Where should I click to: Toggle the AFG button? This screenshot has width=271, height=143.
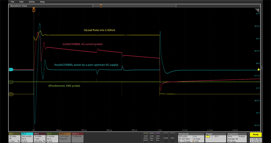[172, 138]
